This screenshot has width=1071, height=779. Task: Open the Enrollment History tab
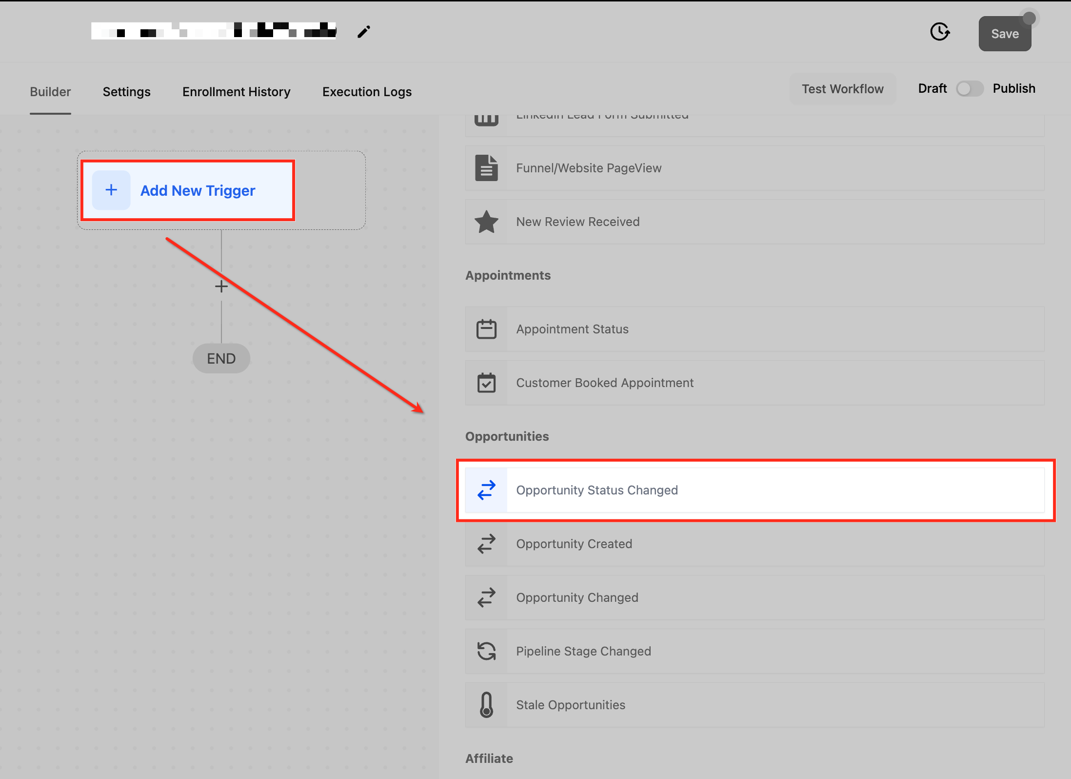(x=236, y=92)
